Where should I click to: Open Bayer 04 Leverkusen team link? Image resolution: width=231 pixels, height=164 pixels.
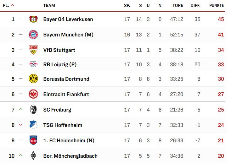click(68, 19)
